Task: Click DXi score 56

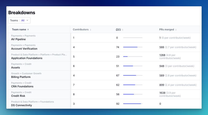Action: [118, 94]
